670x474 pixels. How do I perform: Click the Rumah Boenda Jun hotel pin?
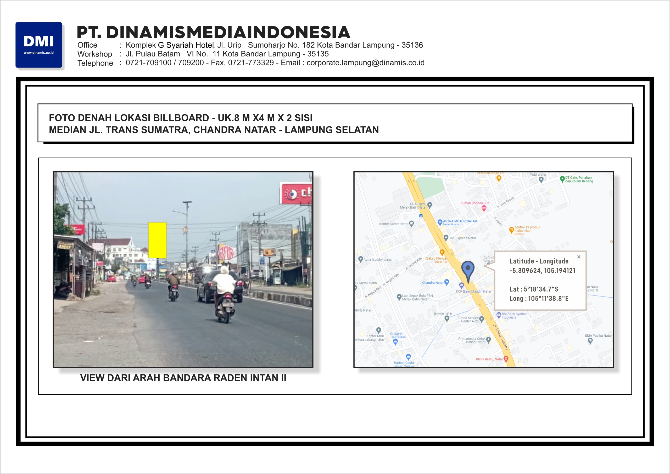click(484, 208)
